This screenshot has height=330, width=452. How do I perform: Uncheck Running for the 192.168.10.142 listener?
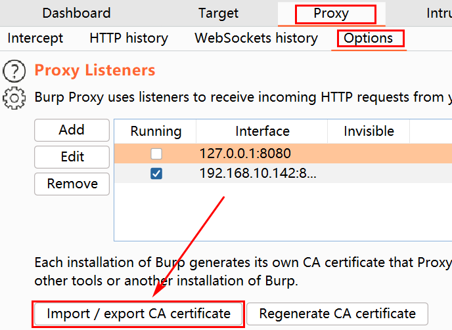tap(156, 174)
